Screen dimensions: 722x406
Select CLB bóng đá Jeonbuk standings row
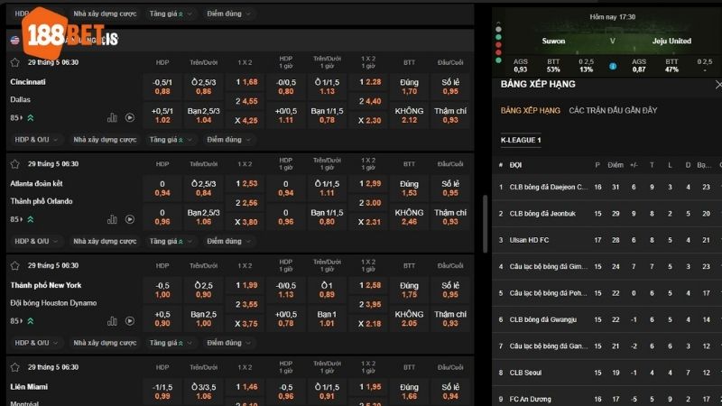[x=606, y=214]
